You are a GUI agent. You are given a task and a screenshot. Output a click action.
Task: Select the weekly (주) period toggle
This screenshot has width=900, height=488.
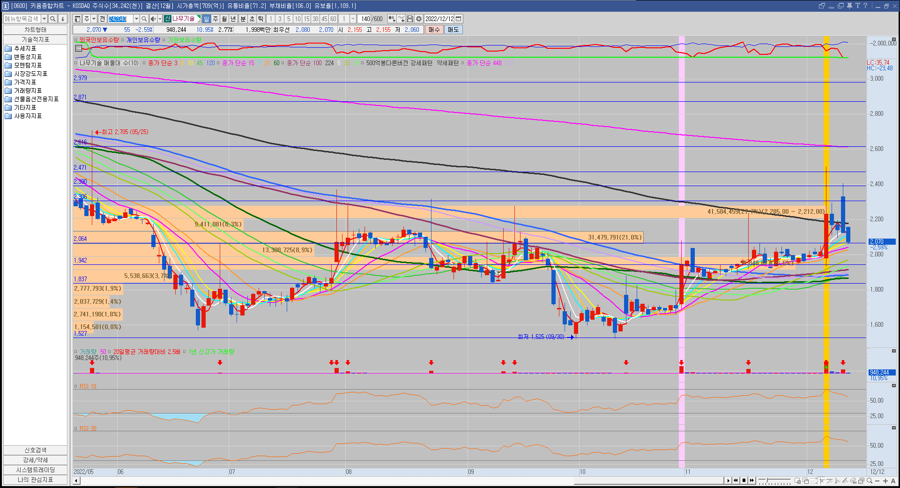[216, 19]
